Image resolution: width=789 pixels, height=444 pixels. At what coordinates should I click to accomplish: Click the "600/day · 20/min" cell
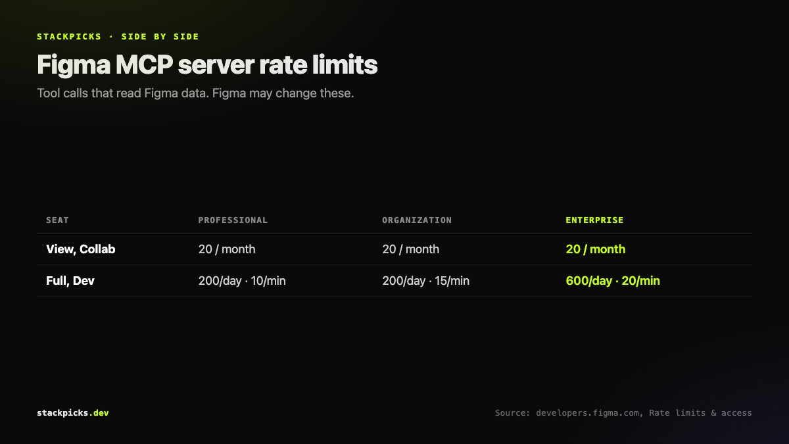[613, 281]
